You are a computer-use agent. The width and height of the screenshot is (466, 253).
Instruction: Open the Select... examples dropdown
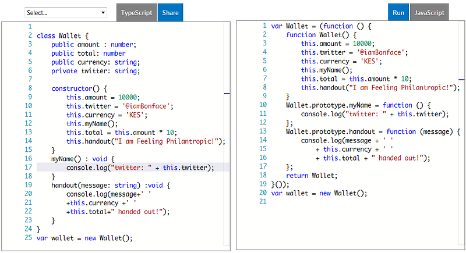click(66, 13)
